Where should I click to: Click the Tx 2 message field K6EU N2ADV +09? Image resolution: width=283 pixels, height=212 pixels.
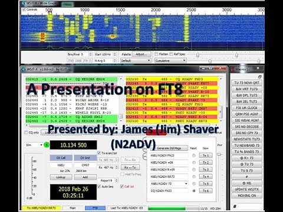[x=169, y=163]
